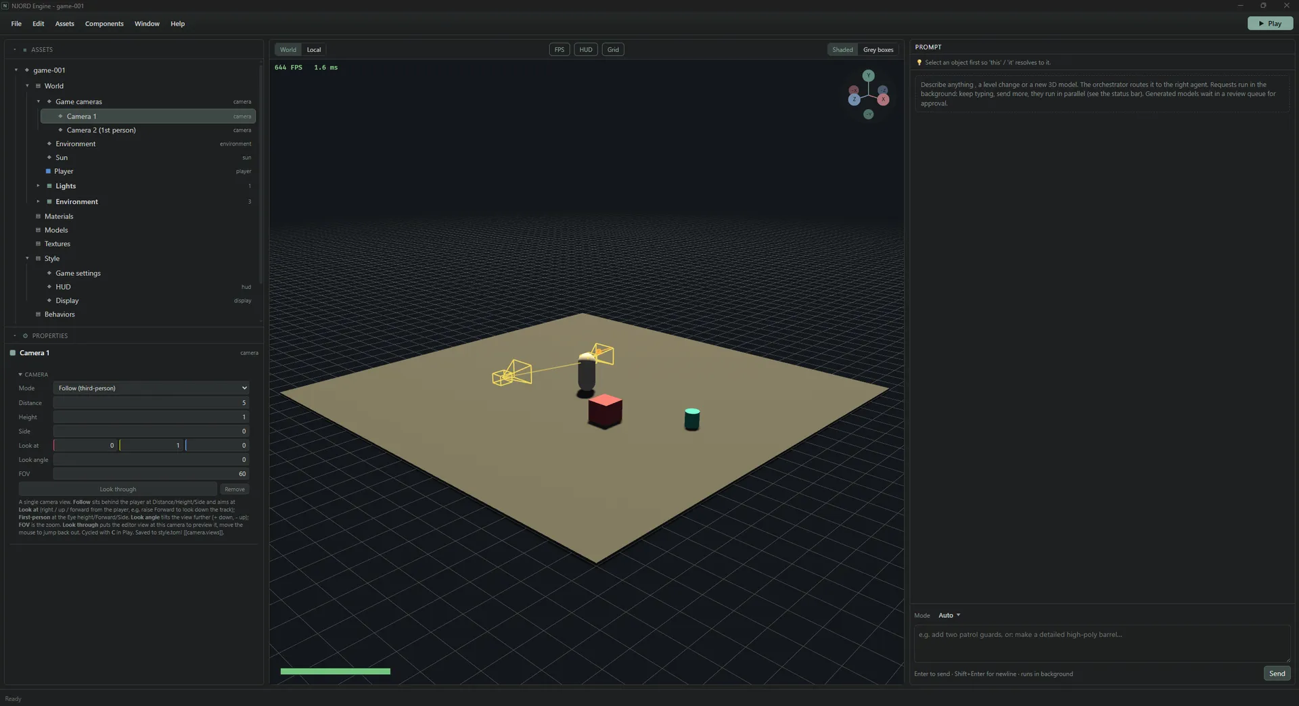Toggle the Grid display button
Image resolution: width=1299 pixels, height=706 pixels.
(x=613, y=49)
